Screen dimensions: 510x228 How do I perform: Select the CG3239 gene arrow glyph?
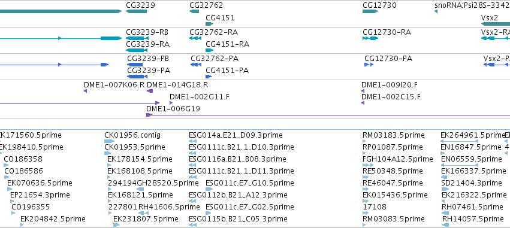coord(136,11)
